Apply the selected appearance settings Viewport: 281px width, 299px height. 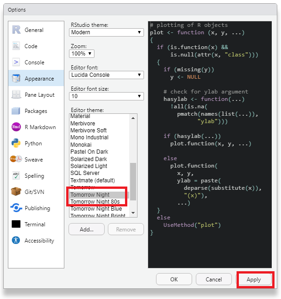tap(254, 280)
